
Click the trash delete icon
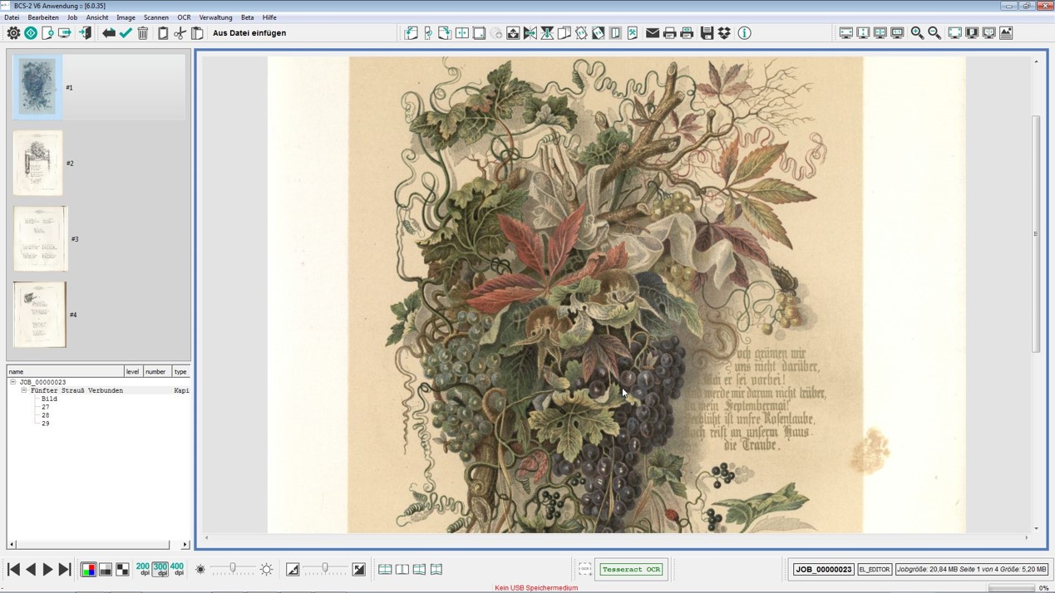pyautogui.click(x=143, y=33)
